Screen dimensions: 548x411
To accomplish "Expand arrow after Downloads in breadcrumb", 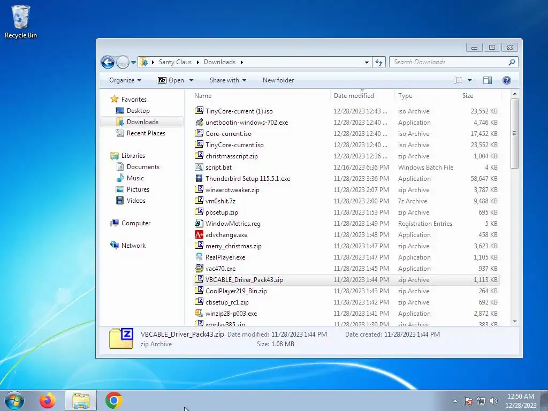I will 241,62.
